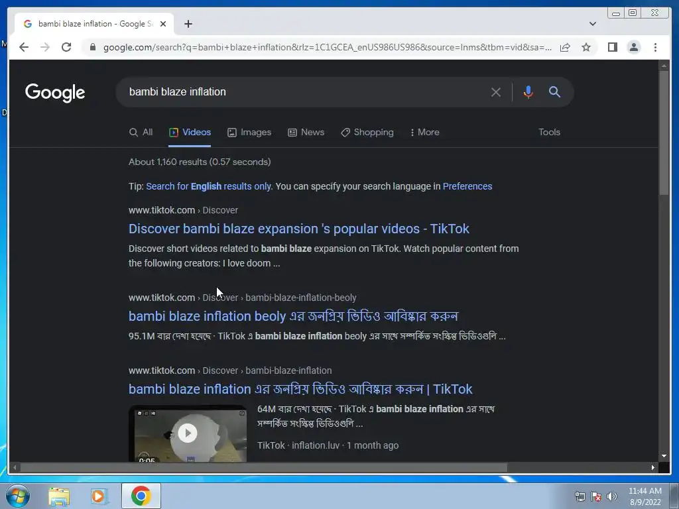Open Chrome three-dot menu
The image size is (679, 509).
655,47
